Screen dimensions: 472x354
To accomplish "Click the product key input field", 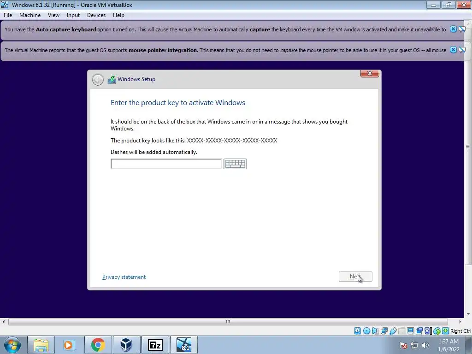I will click(166, 164).
